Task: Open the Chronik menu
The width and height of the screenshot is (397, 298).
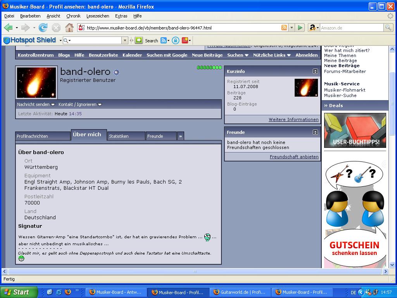Action: [73, 16]
